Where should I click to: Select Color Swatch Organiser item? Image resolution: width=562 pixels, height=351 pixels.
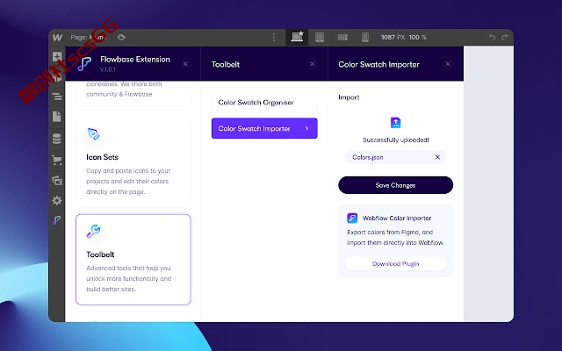[264, 103]
